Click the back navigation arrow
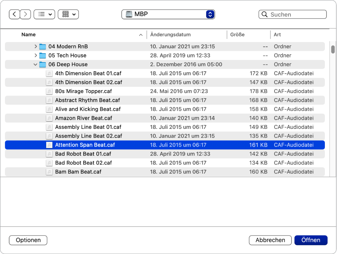337x254 pixels. click(14, 14)
